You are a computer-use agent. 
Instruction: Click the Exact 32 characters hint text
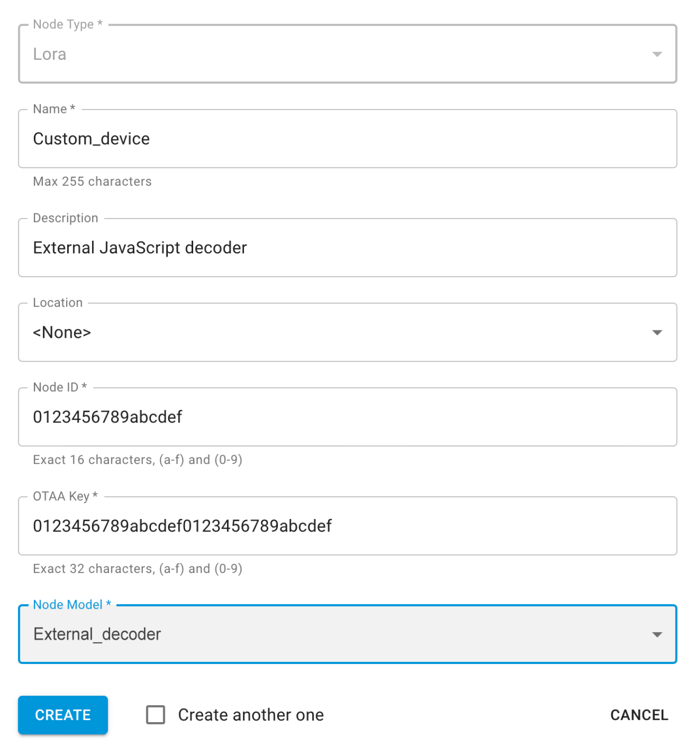(x=138, y=568)
